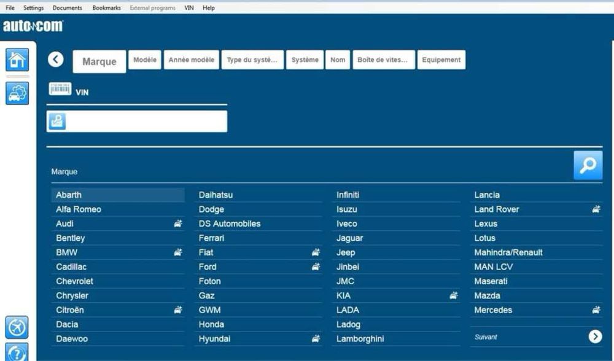This screenshot has height=361, width=614.
Task: Open the Settings menu
Action: point(33,7)
